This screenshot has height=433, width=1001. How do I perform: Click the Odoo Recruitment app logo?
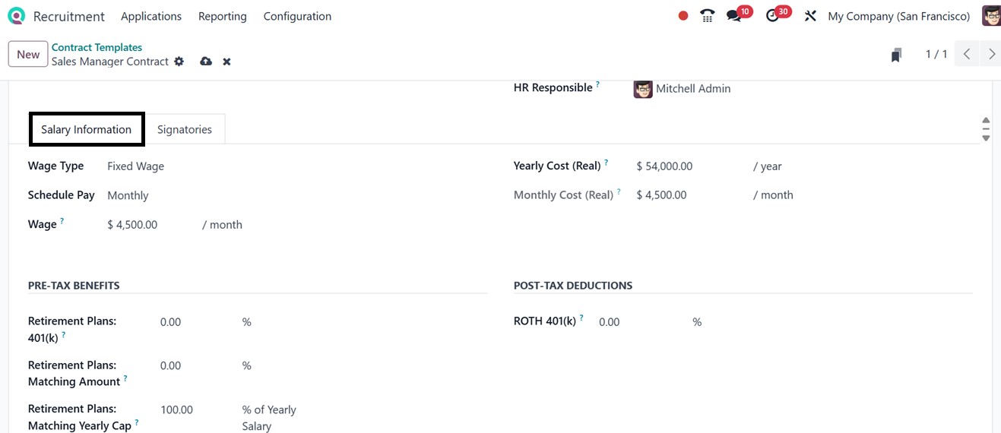coord(16,16)
